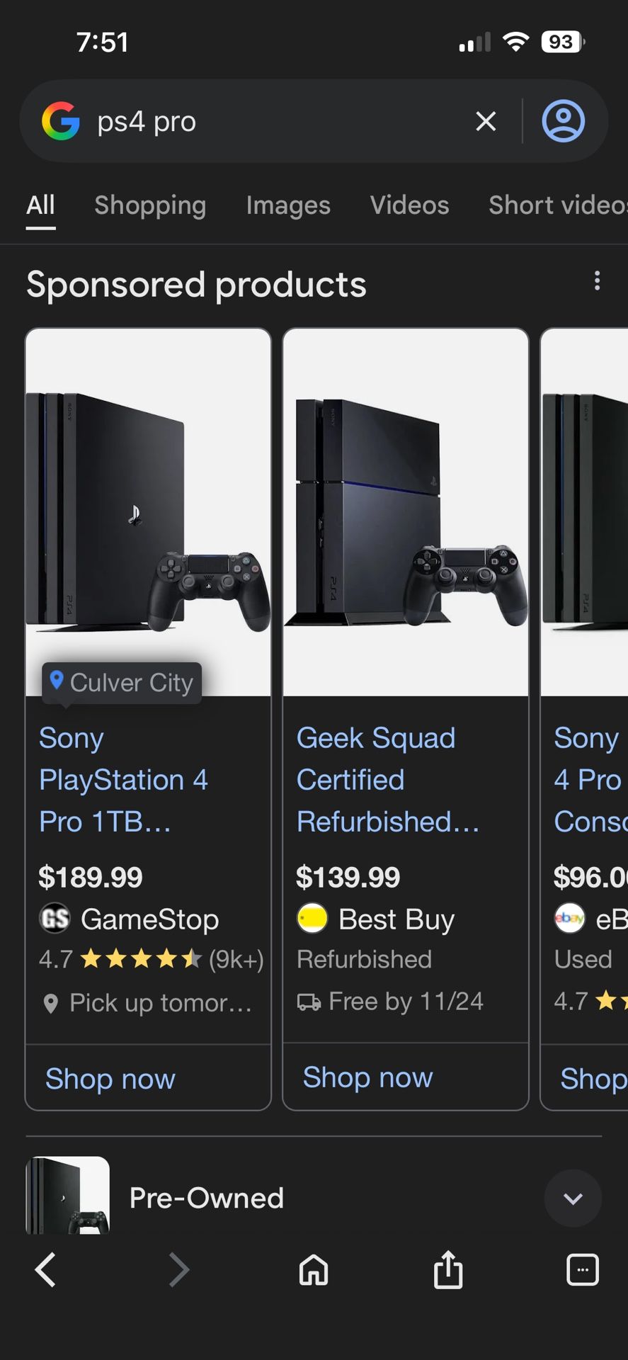
Task: Click the Culver City location chip
Action: (x=121, y=682)
